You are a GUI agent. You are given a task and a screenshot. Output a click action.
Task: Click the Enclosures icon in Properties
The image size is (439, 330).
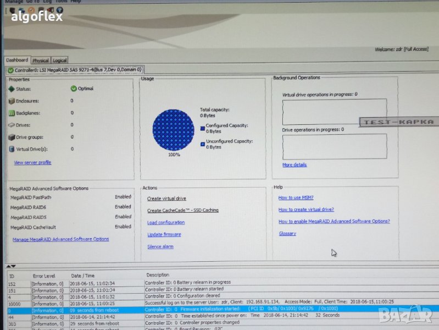(x=12, y=101)
